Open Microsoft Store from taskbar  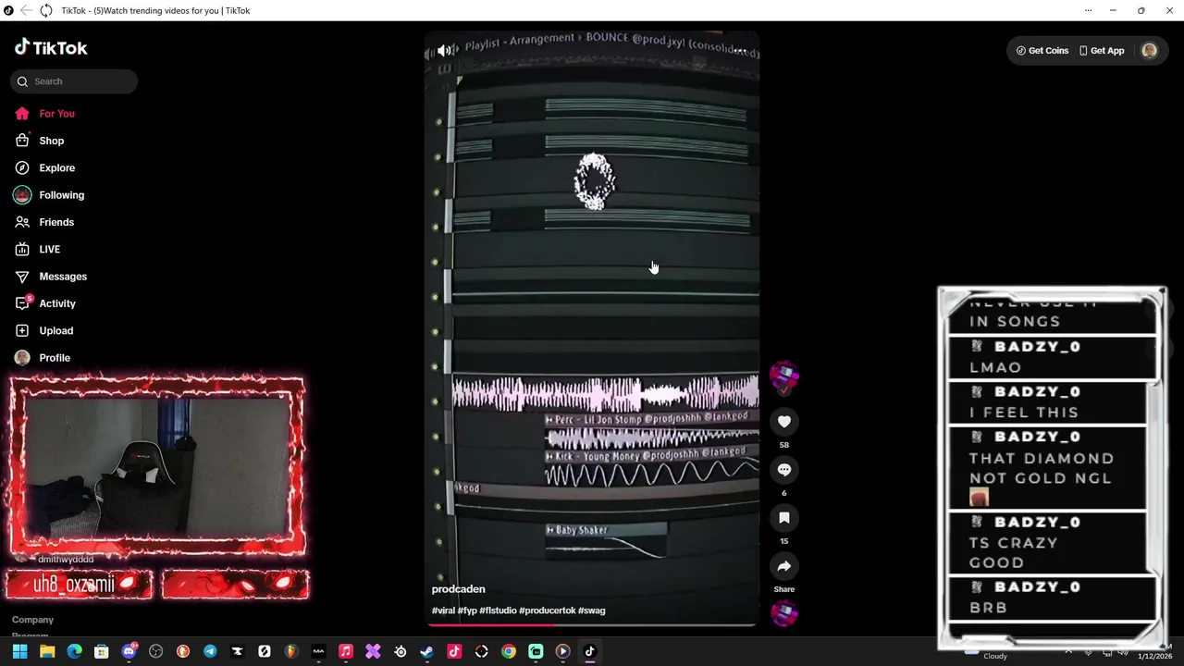pyautogui.click(x=102, y=651)
